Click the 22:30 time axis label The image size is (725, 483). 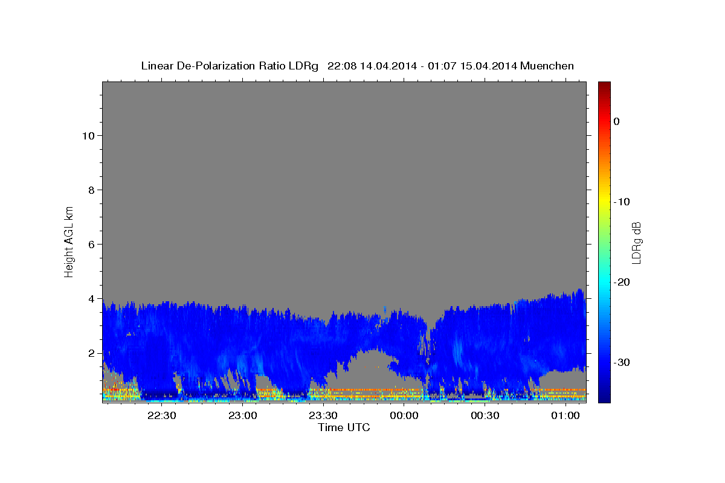pyautogui.click(x=162, y=415)
